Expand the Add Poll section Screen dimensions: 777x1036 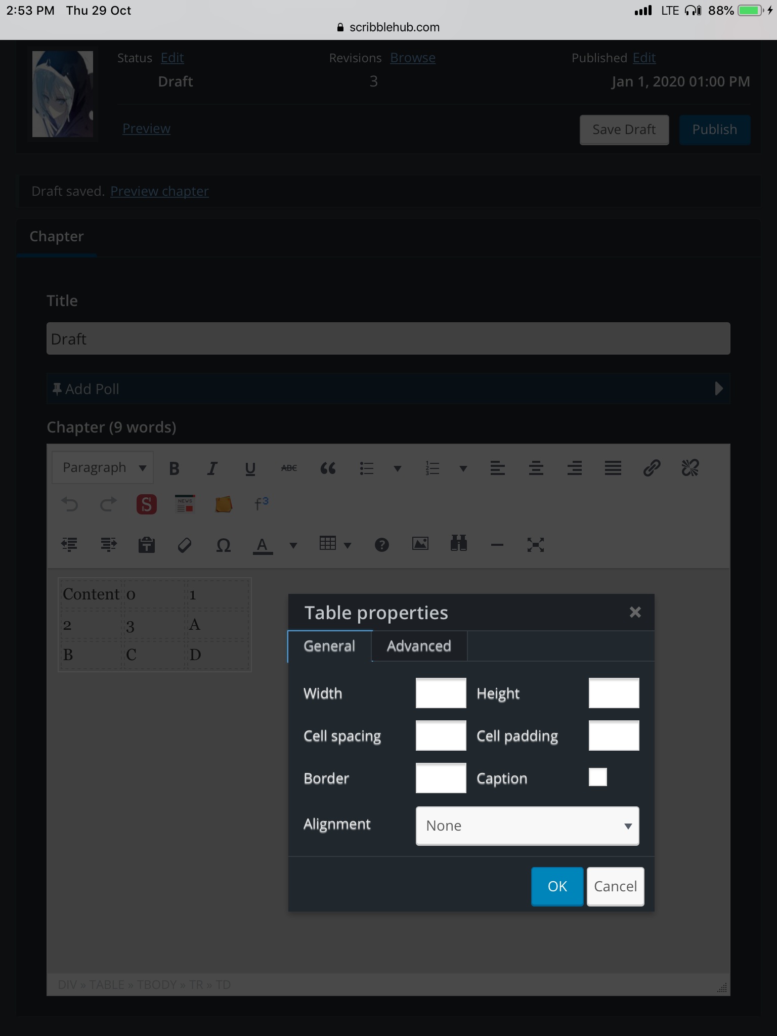point(719,388)
